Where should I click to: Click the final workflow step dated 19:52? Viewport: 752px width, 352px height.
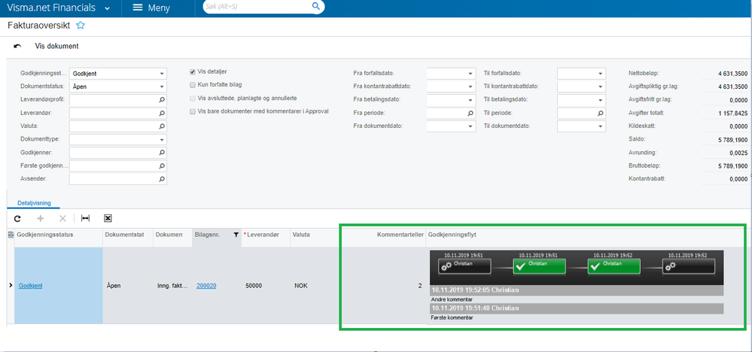(688, 266)
